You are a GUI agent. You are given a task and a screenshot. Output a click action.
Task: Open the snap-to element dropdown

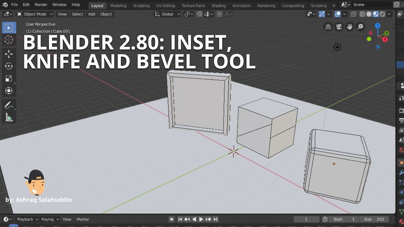(x=209, y=14)
